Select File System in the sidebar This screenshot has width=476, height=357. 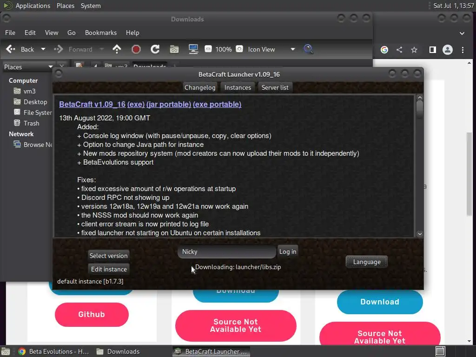(x=33, y=112)
